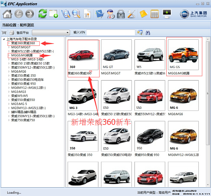Select 荣威350MY13-:荣威350(13款-) in the tree

point(33,116)
